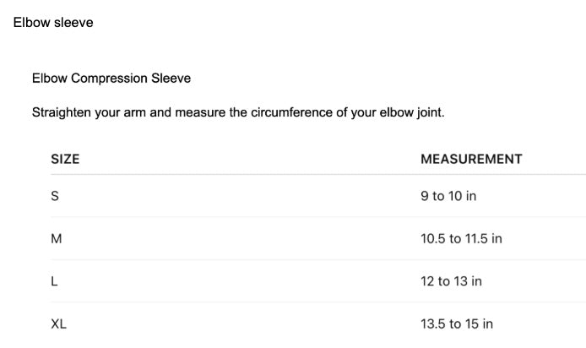Select size M in the chart

(x=57, y=239)
